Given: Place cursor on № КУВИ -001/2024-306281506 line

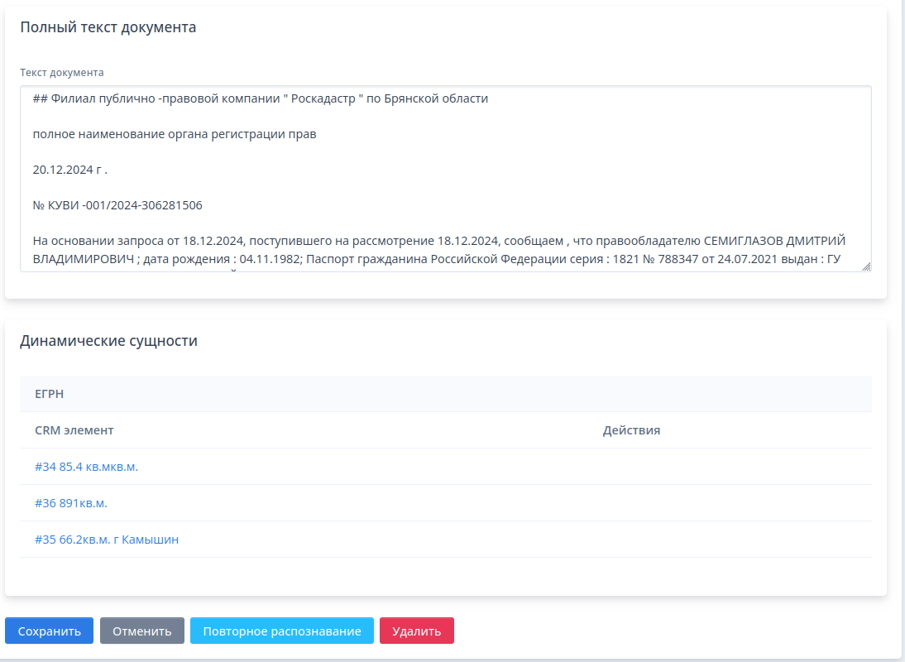Looking at the screenshot, I should (x=117, y=205).
